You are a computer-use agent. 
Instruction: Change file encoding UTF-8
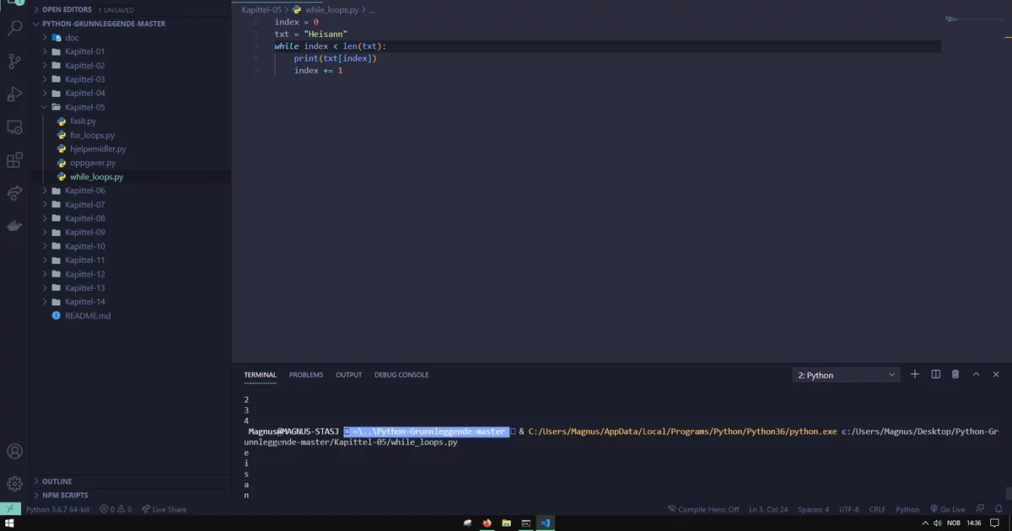point(849,509)
